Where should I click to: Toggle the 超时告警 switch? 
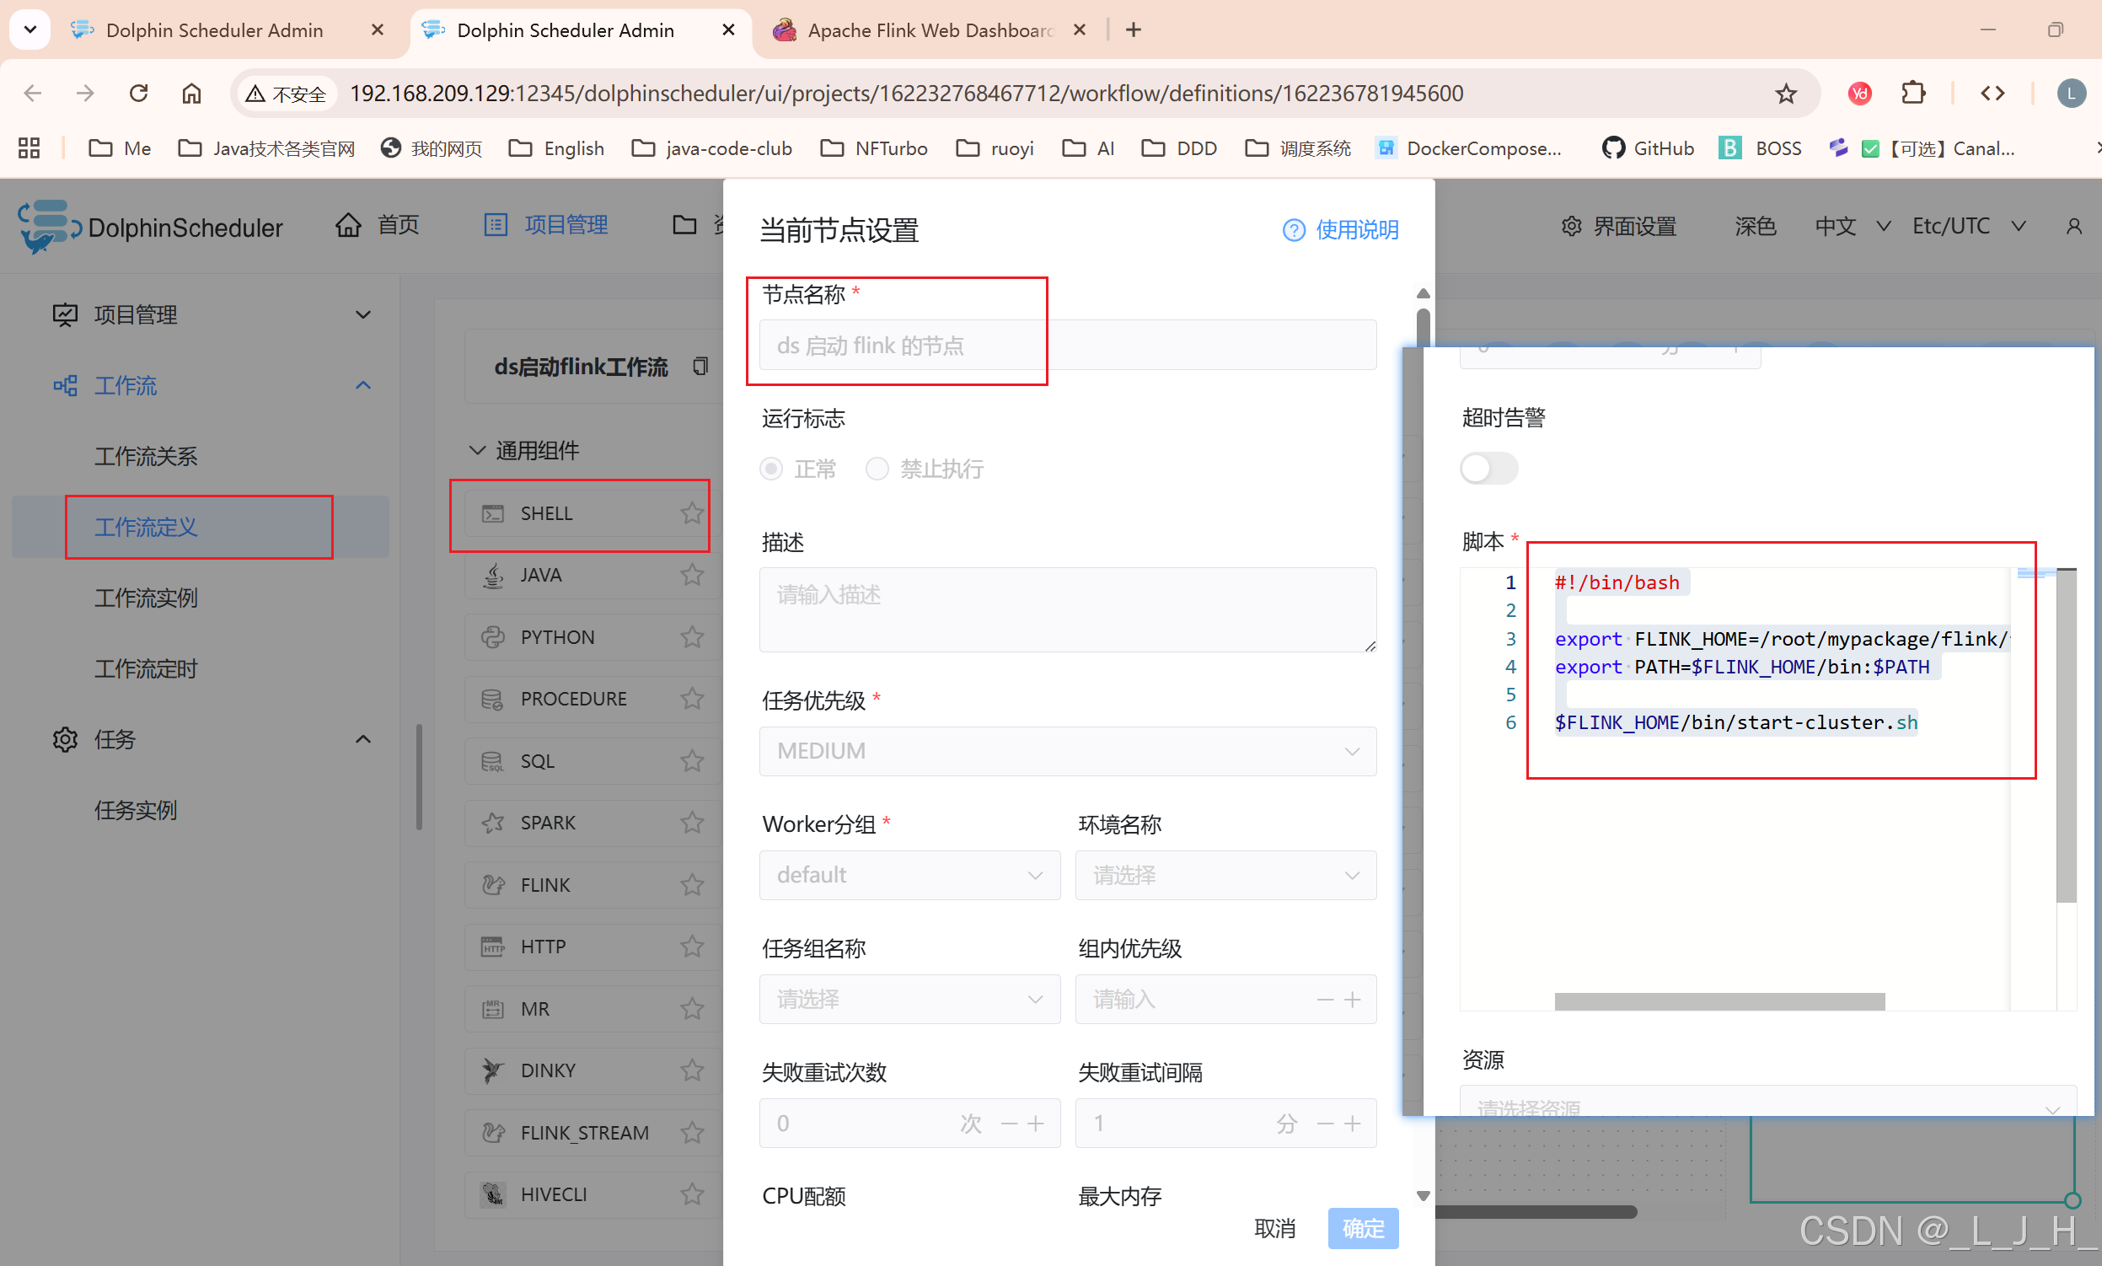[x=1488, y=469]
